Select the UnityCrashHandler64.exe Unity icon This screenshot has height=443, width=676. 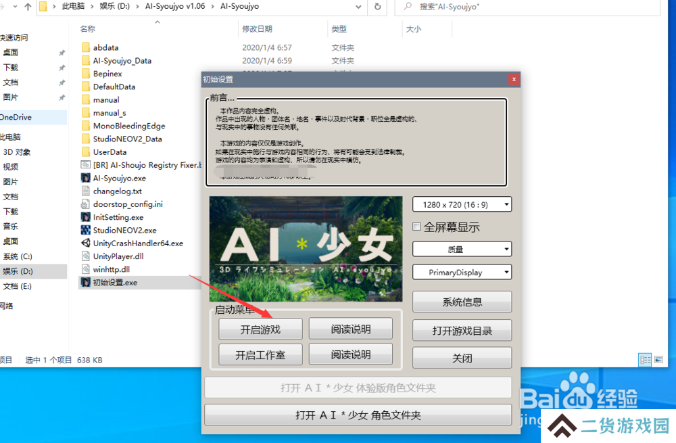[85, 243]
